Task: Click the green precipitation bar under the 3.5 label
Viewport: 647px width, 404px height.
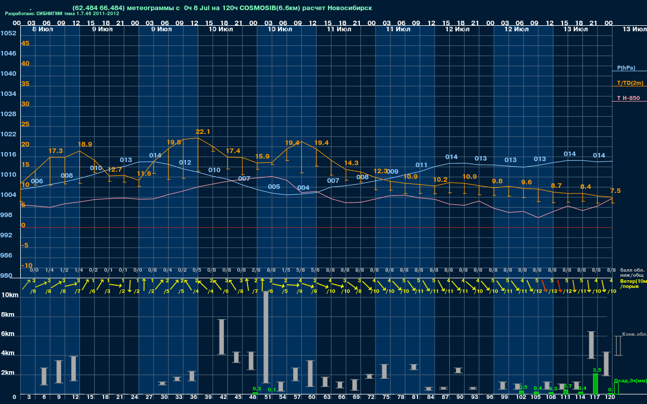Action: pyautogui.click(x=595, y=384)
